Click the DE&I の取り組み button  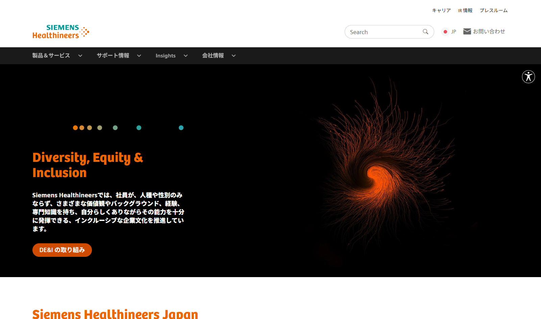coord(62,250)
